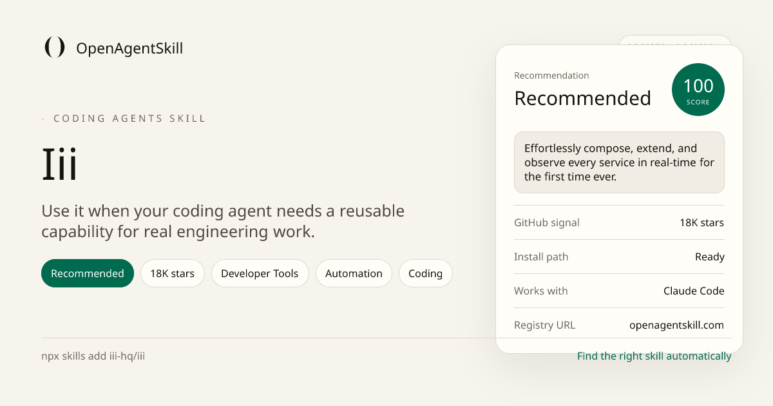Open the openagentskill.com registry URL
The height and width of the screenshot is (406, 773).
(x=676, y=325)
